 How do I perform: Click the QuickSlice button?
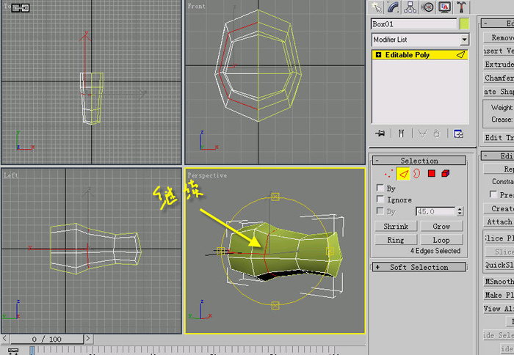(x=499, y=265)
